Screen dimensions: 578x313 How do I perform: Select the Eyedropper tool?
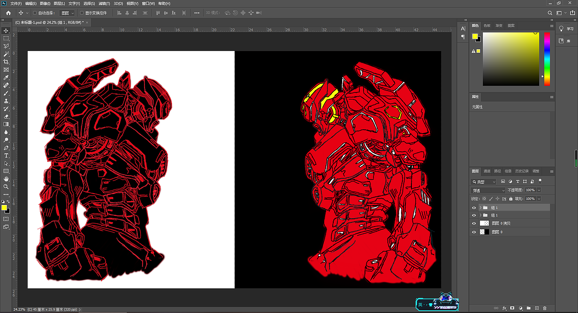point(6,77)
